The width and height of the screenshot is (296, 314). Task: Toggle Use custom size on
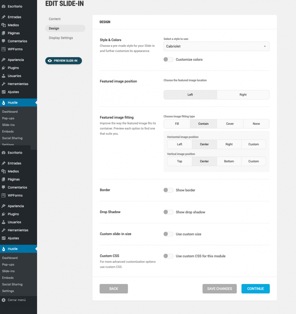click(168, 234)
